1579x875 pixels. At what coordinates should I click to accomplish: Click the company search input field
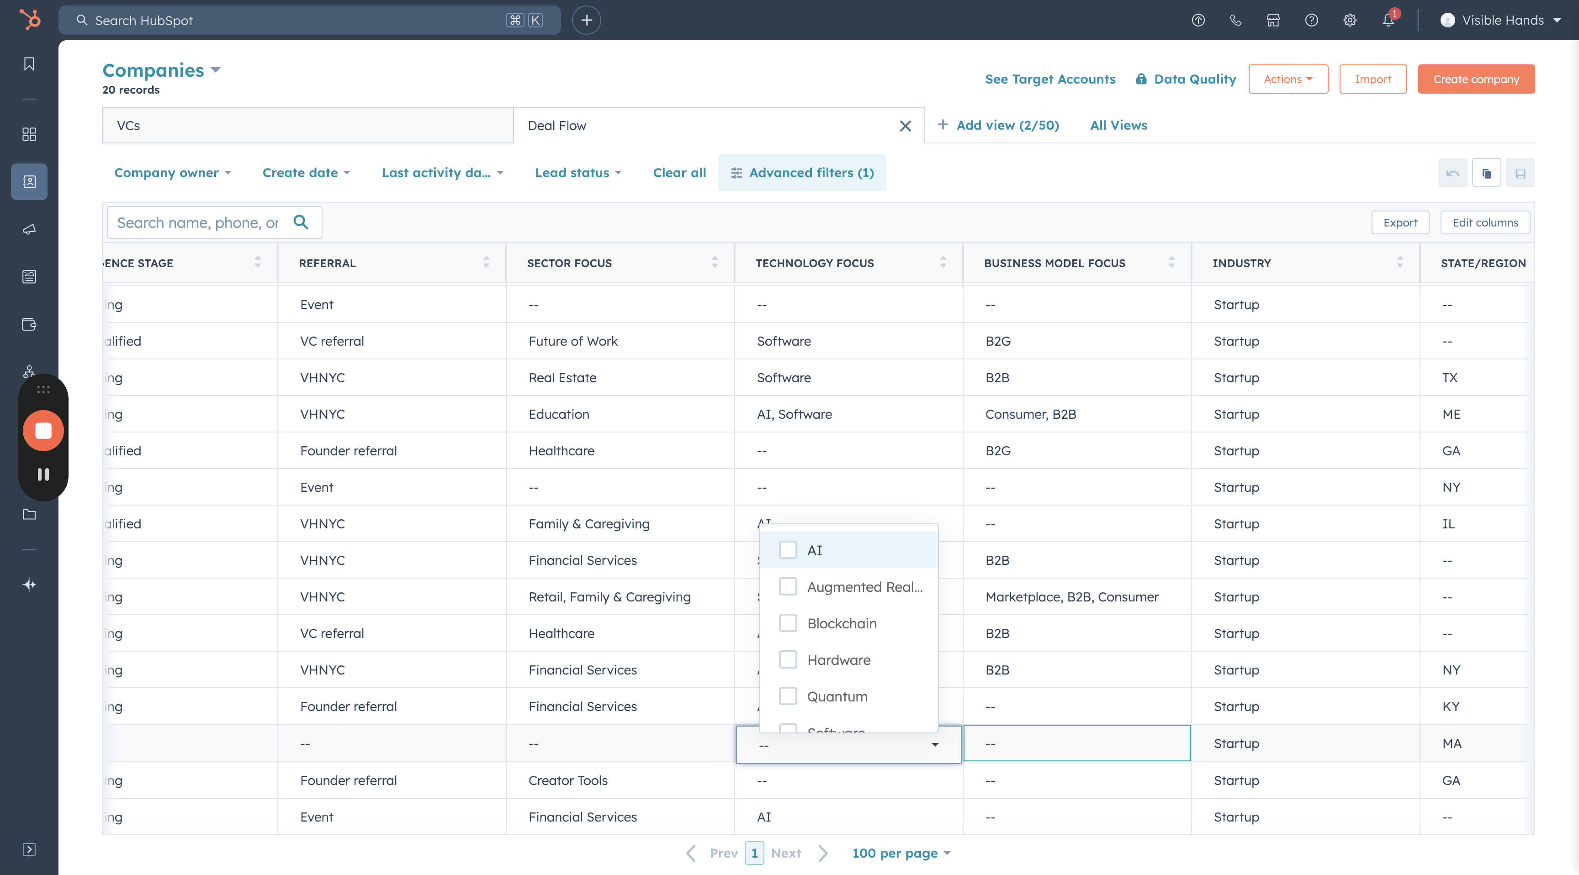point(197,222)
